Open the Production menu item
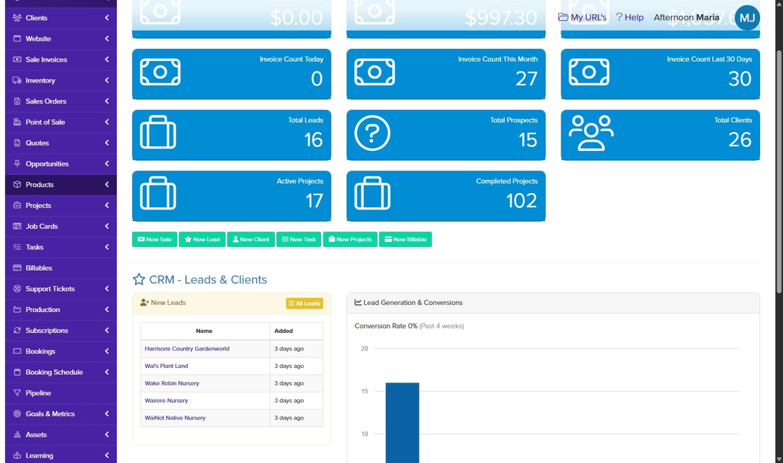The width and height of the screenshot is (783, 463). (61, 310)
